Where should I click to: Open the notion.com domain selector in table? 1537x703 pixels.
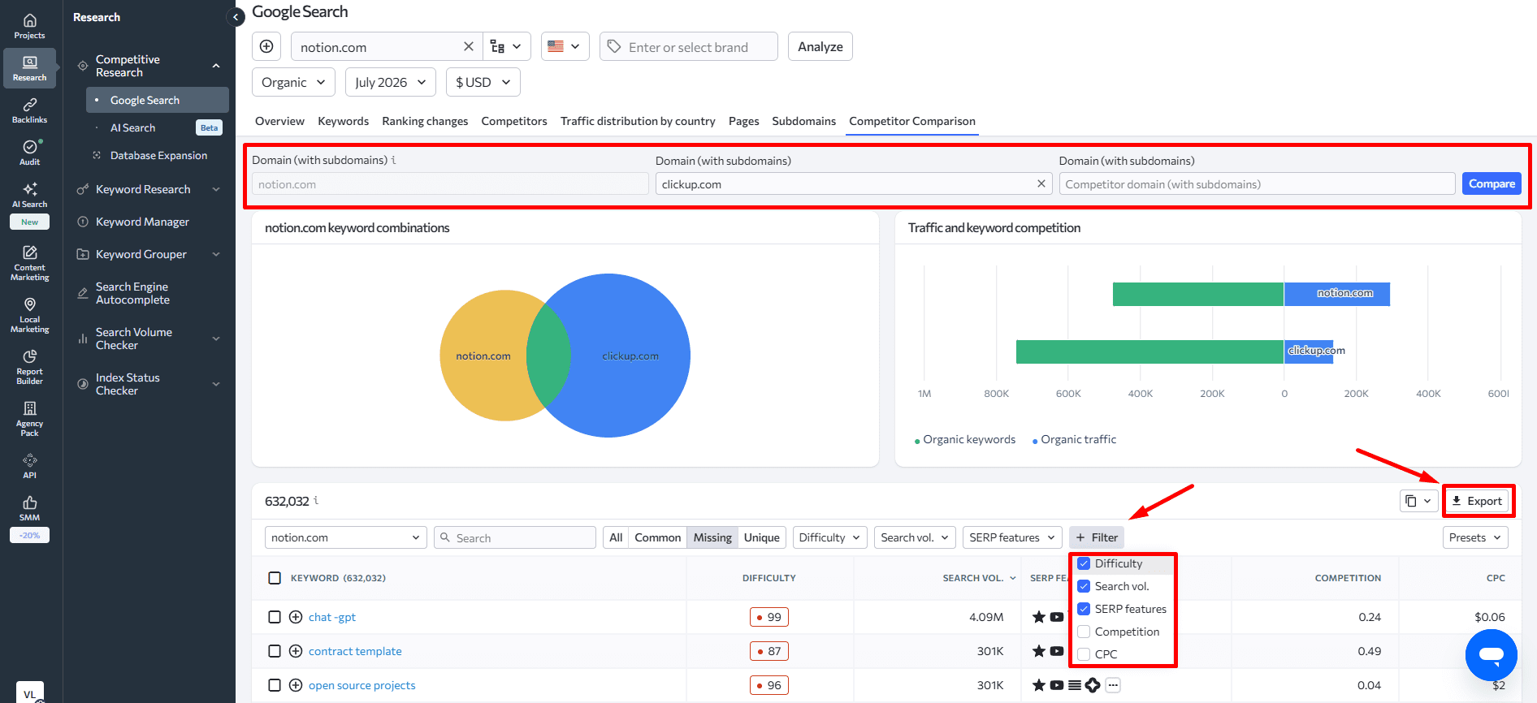tap(346, 537)
